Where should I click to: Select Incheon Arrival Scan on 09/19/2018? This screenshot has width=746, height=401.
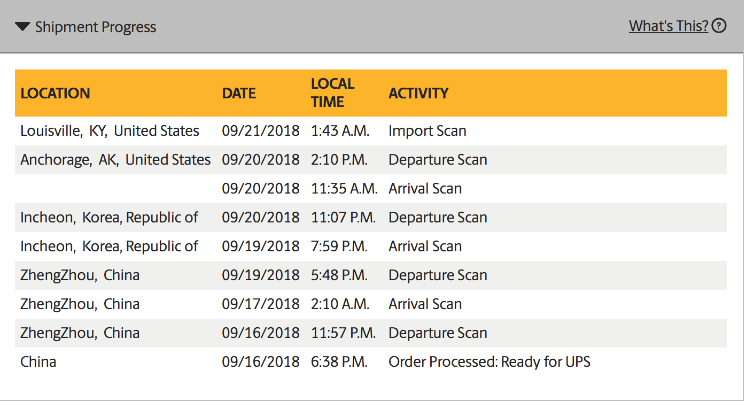coord(425,246)
